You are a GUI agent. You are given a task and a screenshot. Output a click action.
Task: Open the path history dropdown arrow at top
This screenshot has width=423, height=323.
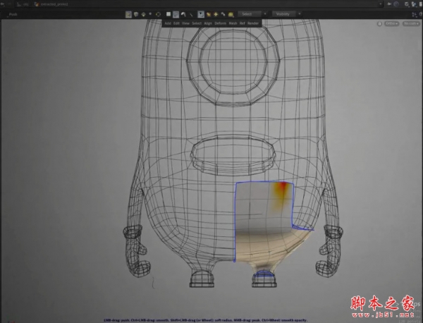point(381,4)
